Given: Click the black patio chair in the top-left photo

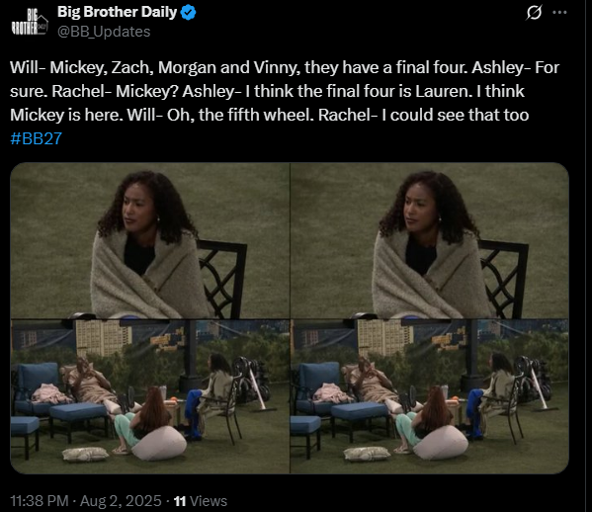Looking at the screenshot, I should pyautogui.click(x=222, y=279).
